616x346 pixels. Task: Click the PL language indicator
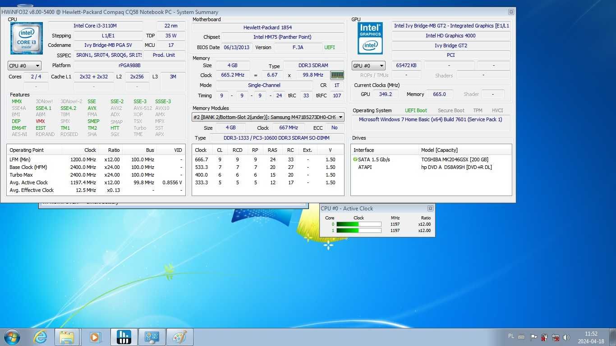pos(511,336)
